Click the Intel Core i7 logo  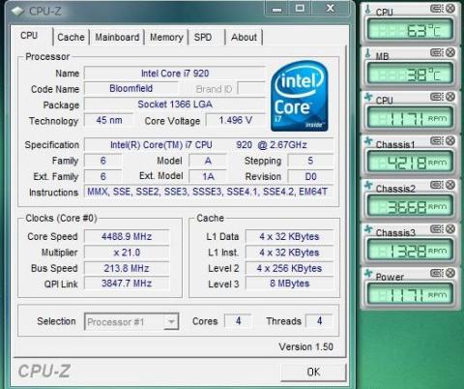click(300, 96)
